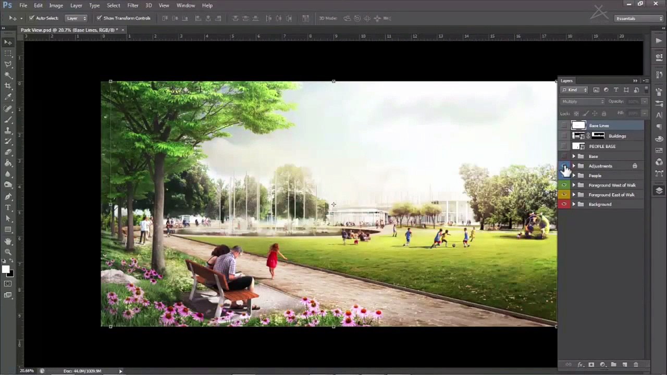Select the Move tool in the toolbox
Viewport: 667px width, 375px height.
8,42
